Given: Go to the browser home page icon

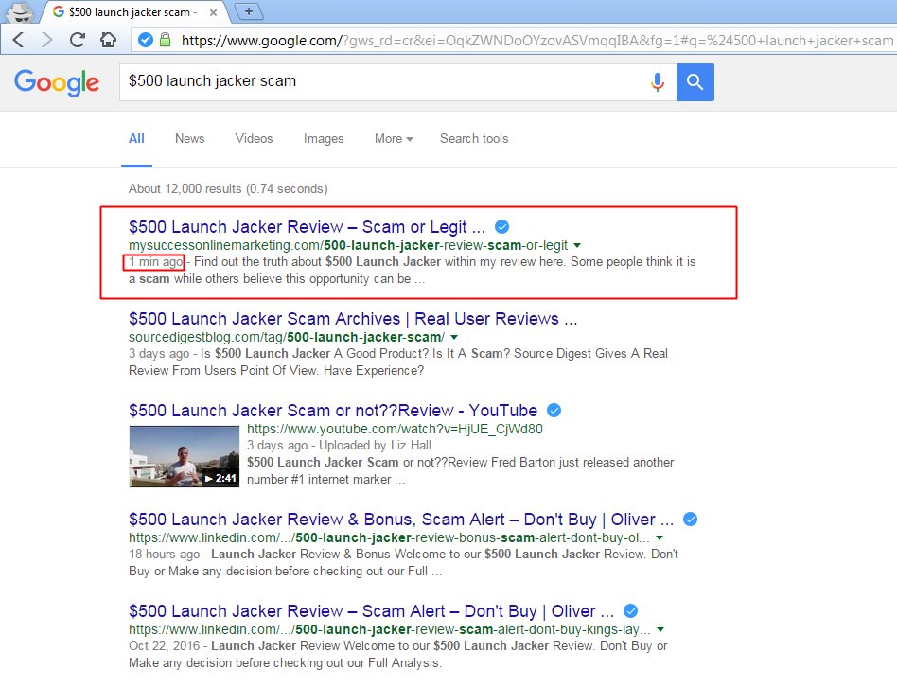Looking at the screenshot, I should (108, 40).
